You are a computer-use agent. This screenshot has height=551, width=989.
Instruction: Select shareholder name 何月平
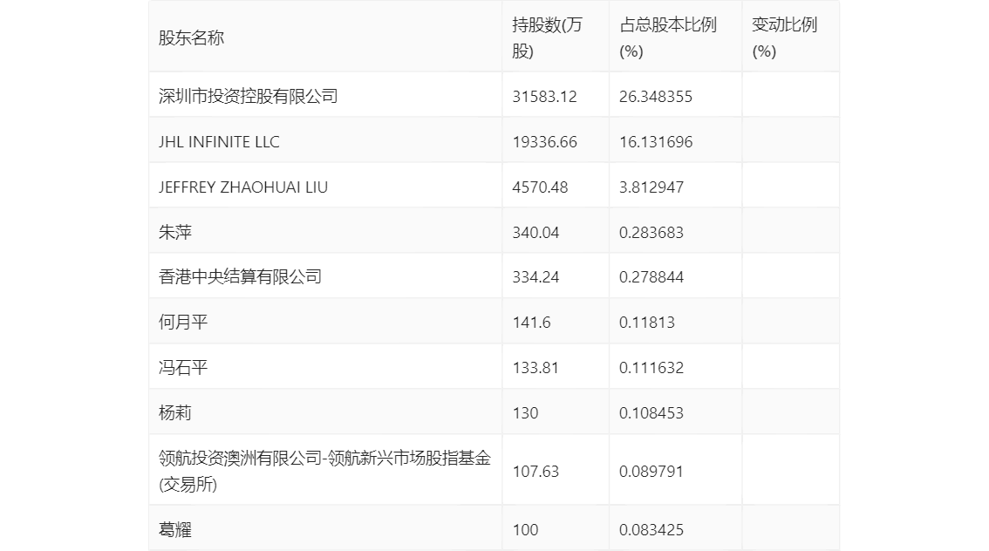click(x=183, y=323)
